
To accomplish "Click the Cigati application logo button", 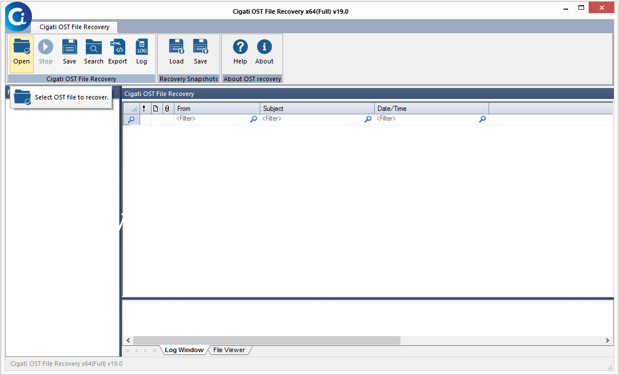I will [x=18, y=17].
